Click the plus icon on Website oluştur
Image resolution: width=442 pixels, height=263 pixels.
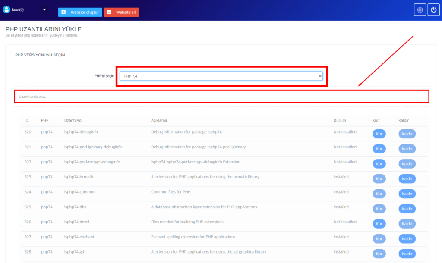63,12
